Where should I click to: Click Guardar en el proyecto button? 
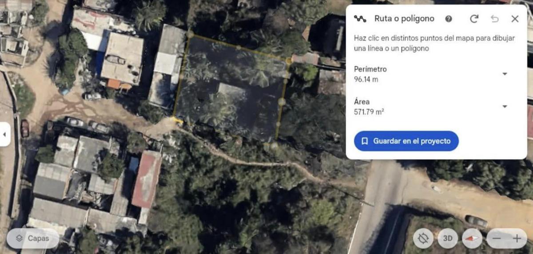(406, 141)
